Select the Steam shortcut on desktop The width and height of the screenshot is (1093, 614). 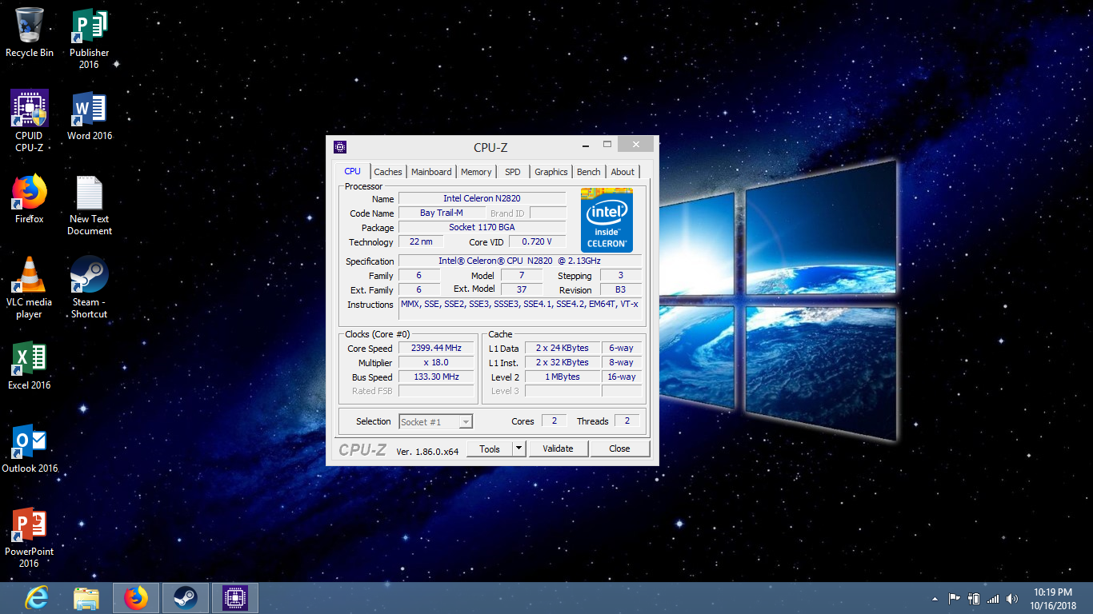pos(89,287)
